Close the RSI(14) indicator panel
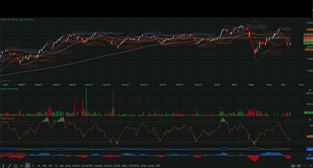 click(310, 120)
